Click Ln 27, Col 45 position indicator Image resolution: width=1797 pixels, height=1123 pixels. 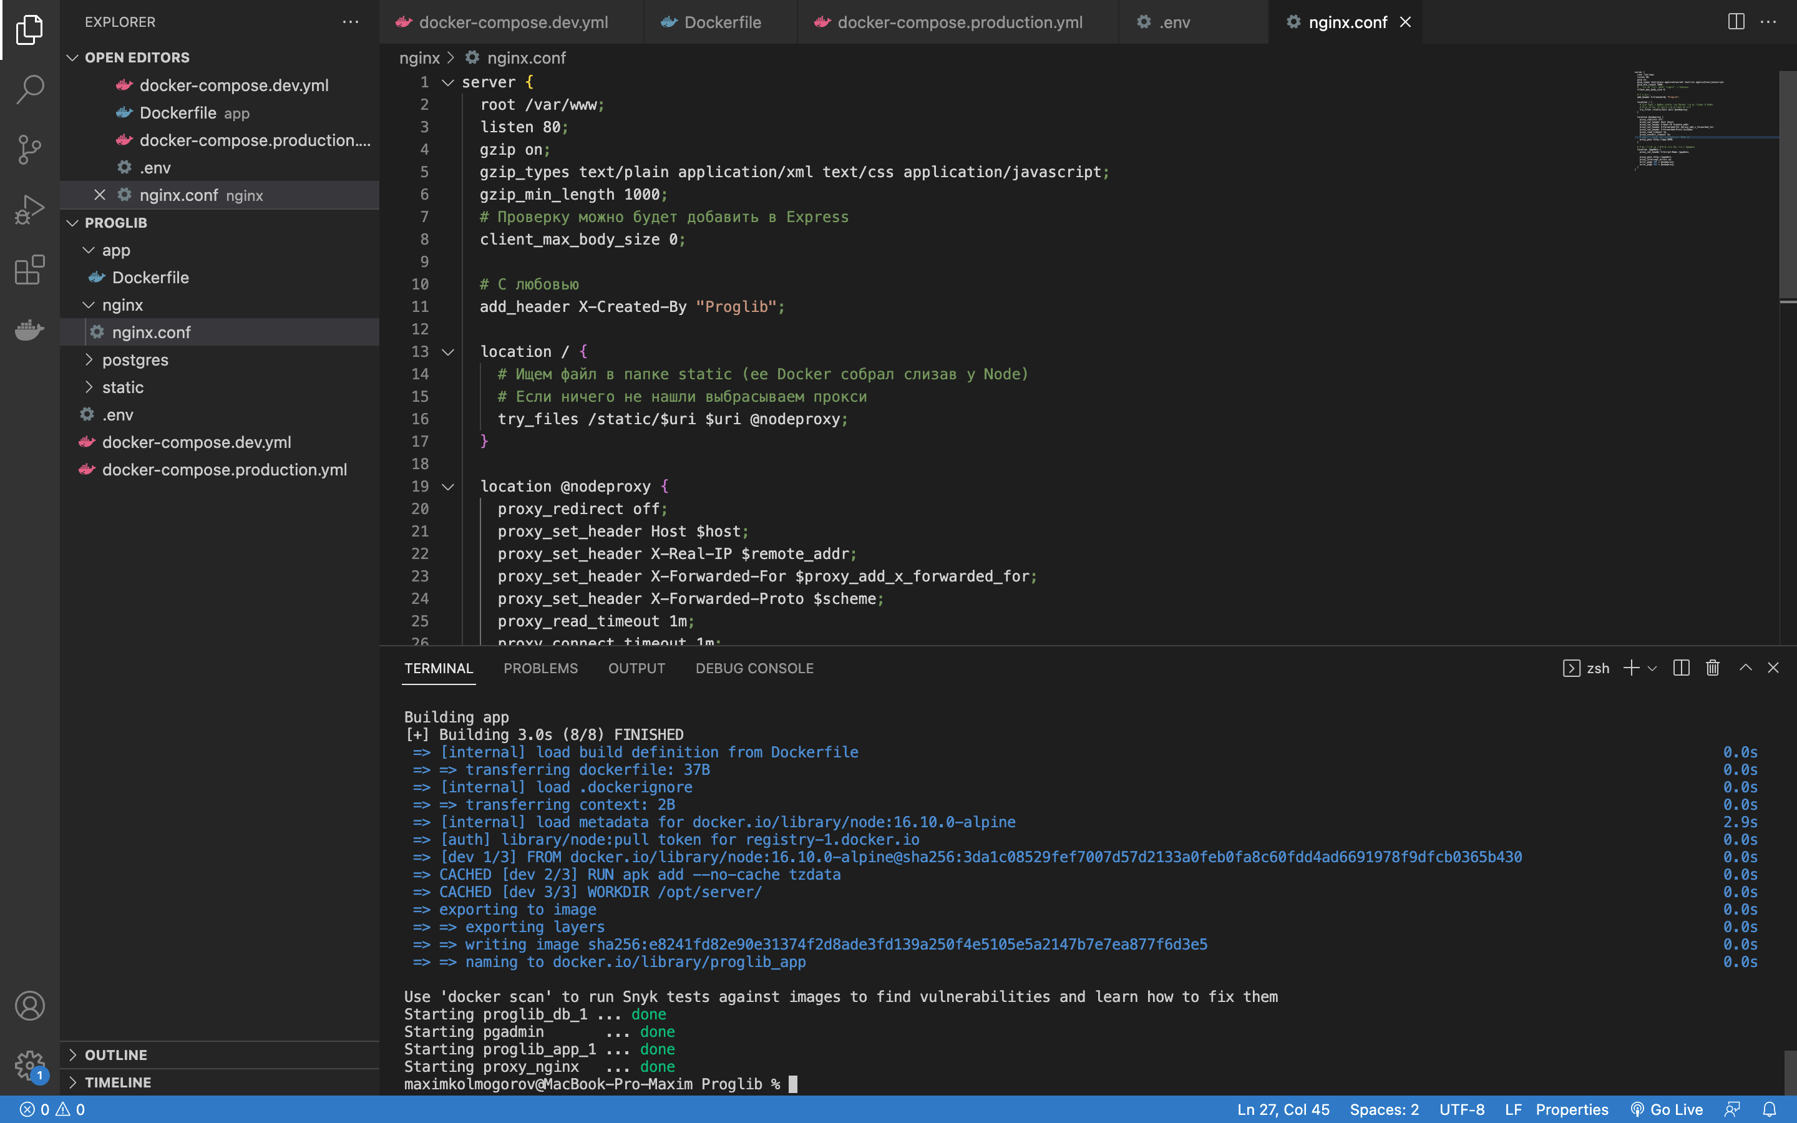tap(1283, 1110)
